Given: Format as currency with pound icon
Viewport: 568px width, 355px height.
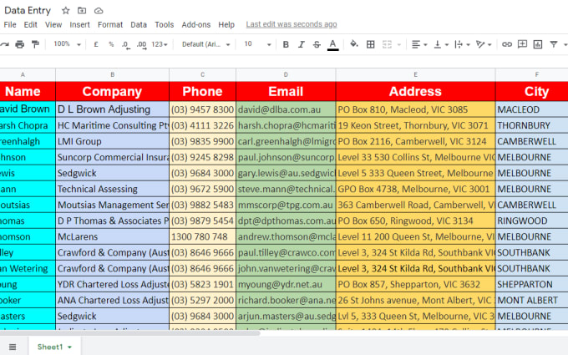Looking at the screenshot, I should point(96,44).
